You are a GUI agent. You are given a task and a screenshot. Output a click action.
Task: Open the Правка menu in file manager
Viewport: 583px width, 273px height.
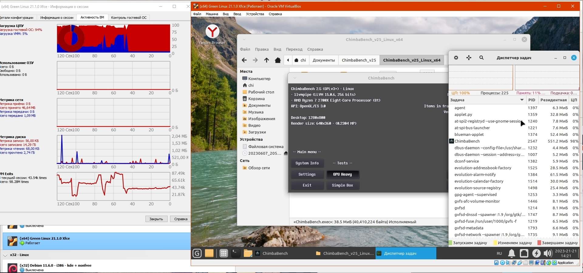[262, 49]
